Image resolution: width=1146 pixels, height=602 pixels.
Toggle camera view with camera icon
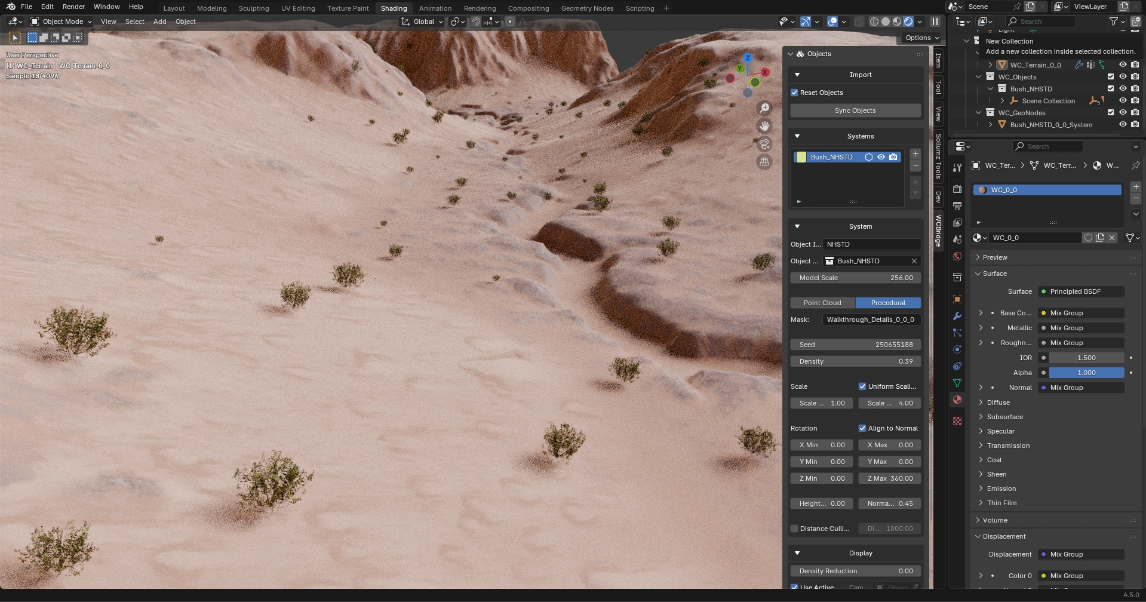click(x=764, y=144)
